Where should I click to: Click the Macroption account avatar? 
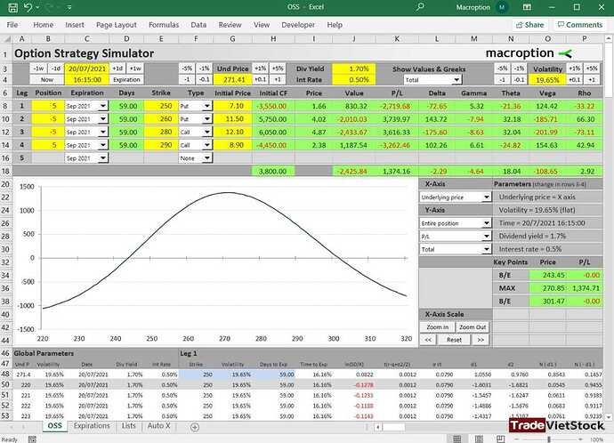(x=502, y=7)
